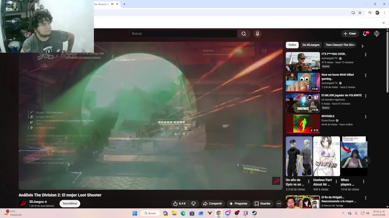Click the Duran Duran channel name
Image resolution: width=389 pixels, height=218 pixels.
click(328, 121)
